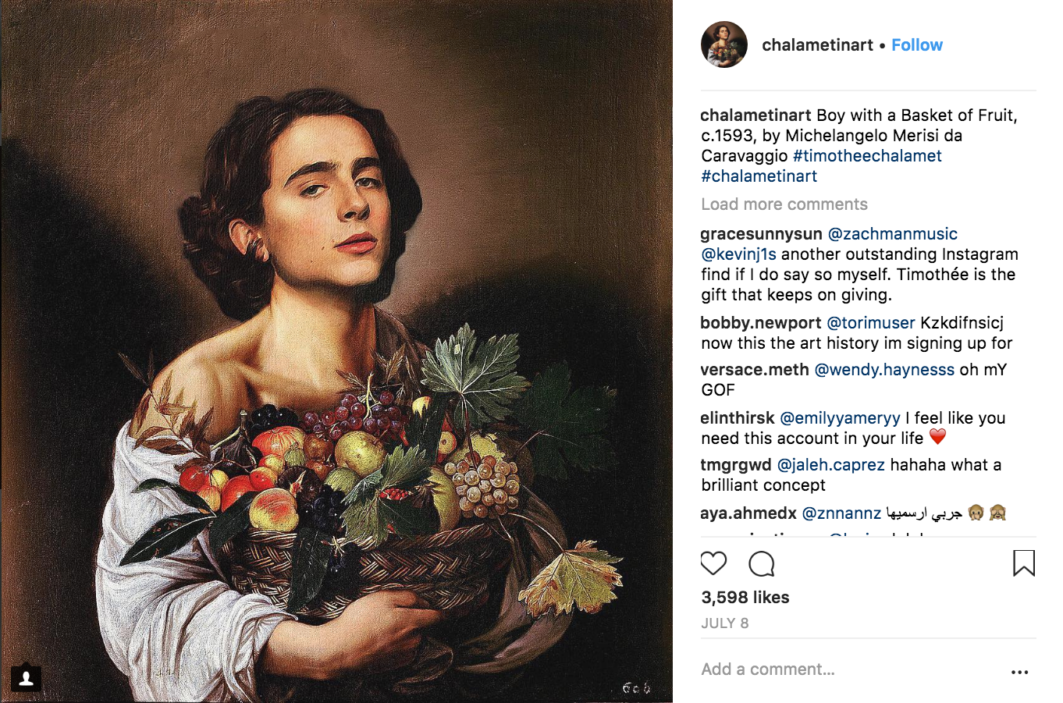Open the #chalametinart hashtag link

(759, 176)
